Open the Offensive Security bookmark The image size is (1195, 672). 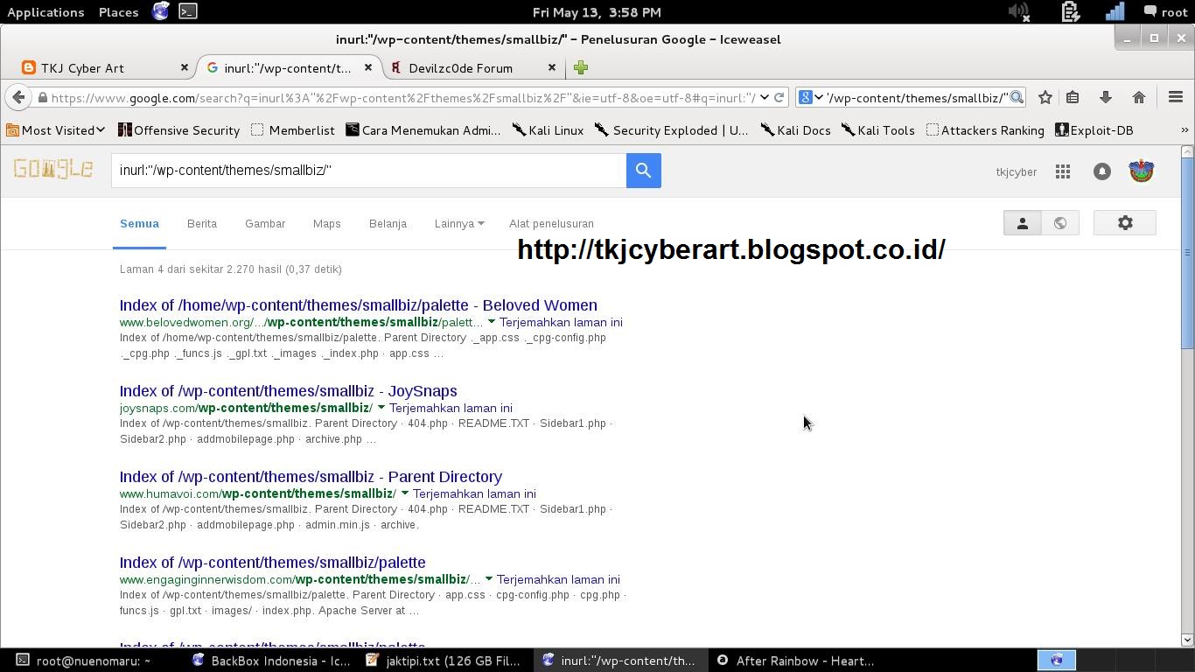178,130
